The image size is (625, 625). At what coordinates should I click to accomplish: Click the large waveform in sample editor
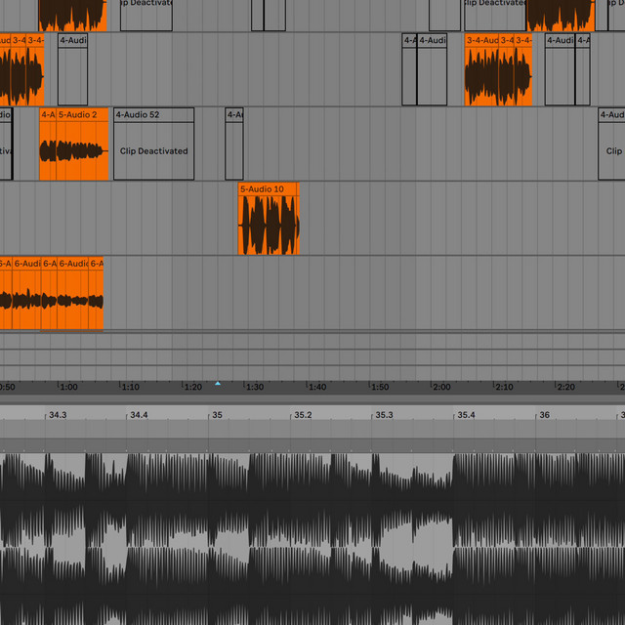pyautogui.click(x=312, y=539)
